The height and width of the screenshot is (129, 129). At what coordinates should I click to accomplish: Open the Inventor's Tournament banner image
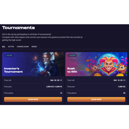coord(33,64)
